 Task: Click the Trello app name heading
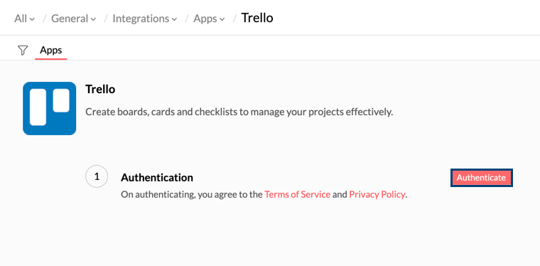point(100,90)
